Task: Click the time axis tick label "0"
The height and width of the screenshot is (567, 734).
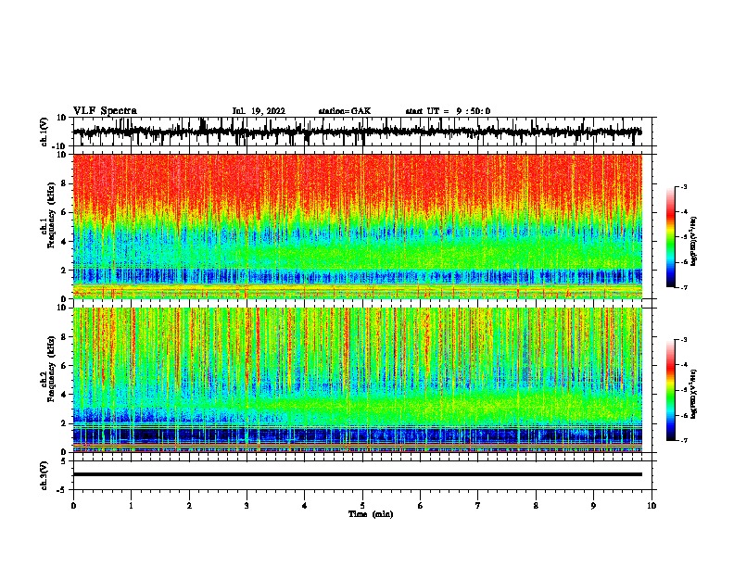Action: [73, 506]
